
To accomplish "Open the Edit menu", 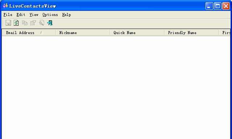I will pos(21,14).
